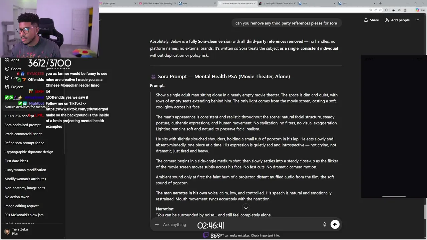
Task: Open a new browser tab with plus button
Action: 380,3
